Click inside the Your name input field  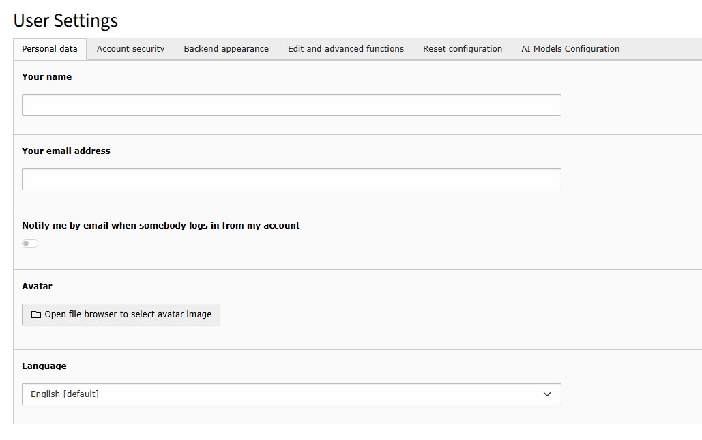click(x=291, y=104)
